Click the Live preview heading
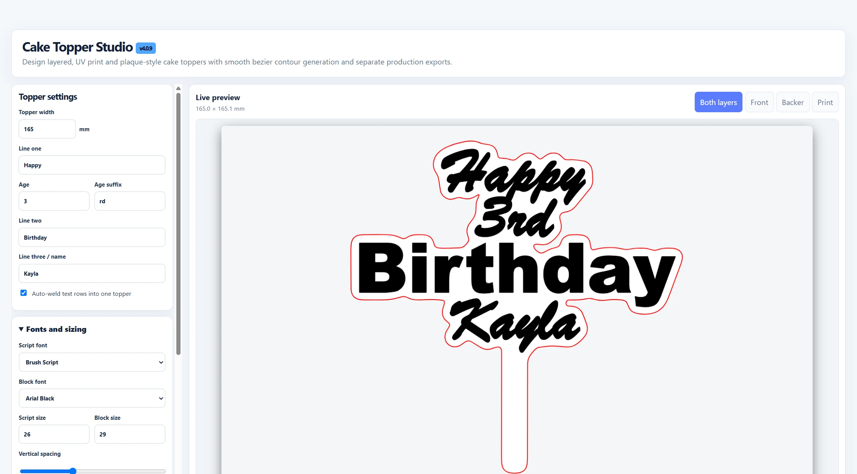Screen dimensions: 857x474 pyautogui.click(x=218, y=97)
